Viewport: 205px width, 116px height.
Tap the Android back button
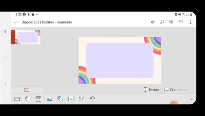[x=6, y=84]
